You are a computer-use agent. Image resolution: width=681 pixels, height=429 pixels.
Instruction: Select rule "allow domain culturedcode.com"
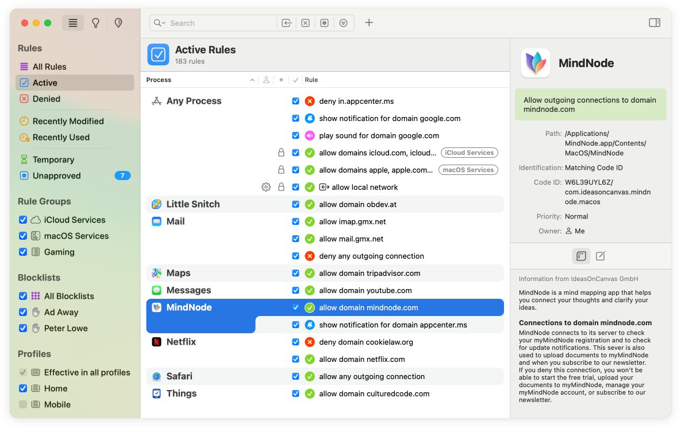(374, 394)
